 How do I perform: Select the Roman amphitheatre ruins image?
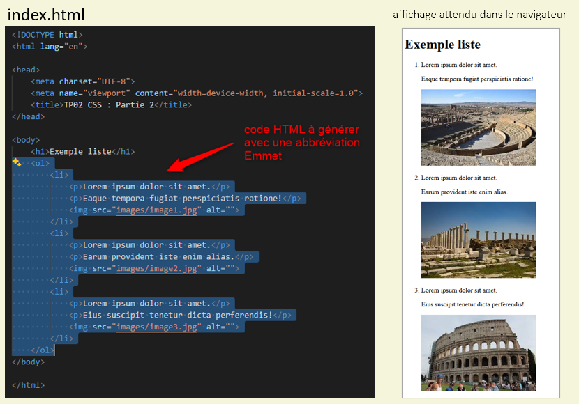click(479, 127)
